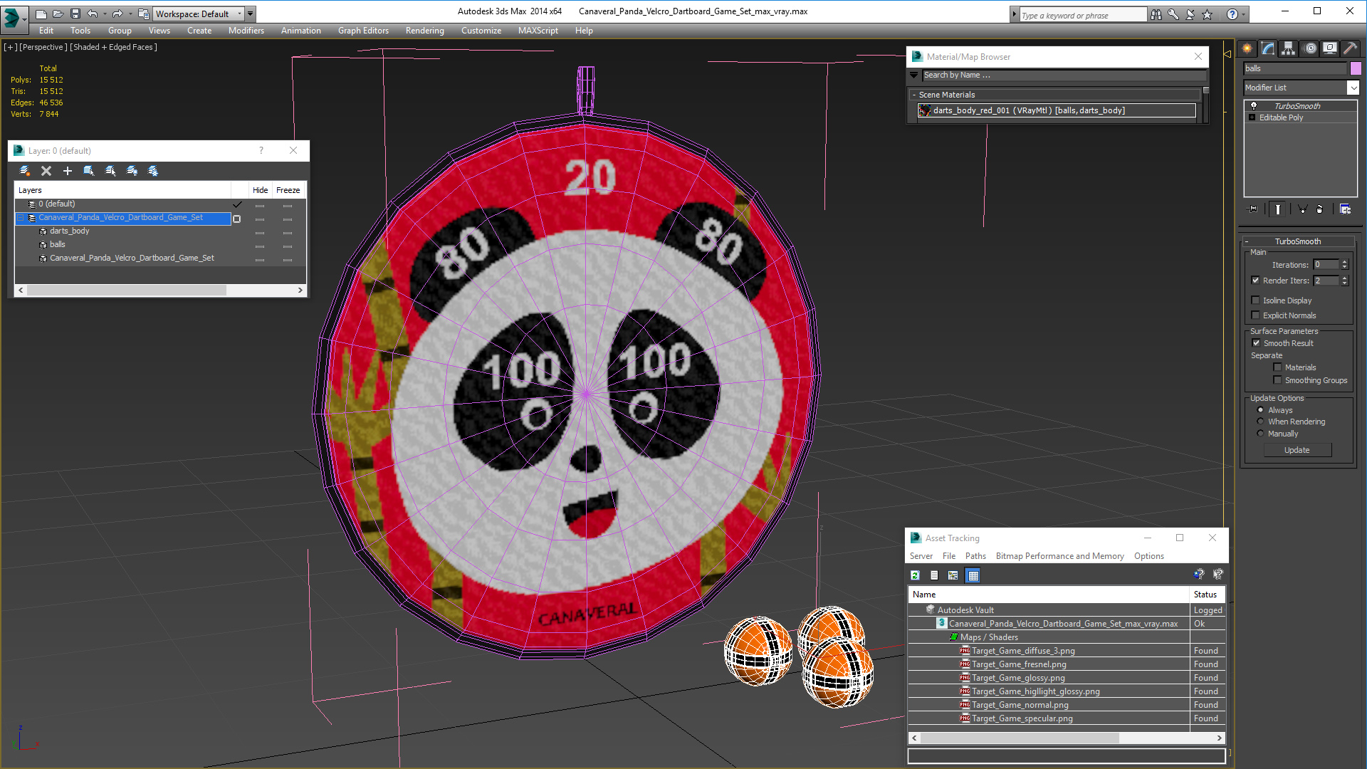
Task: Click the Undo arrow icon
Action: (93, 14)
